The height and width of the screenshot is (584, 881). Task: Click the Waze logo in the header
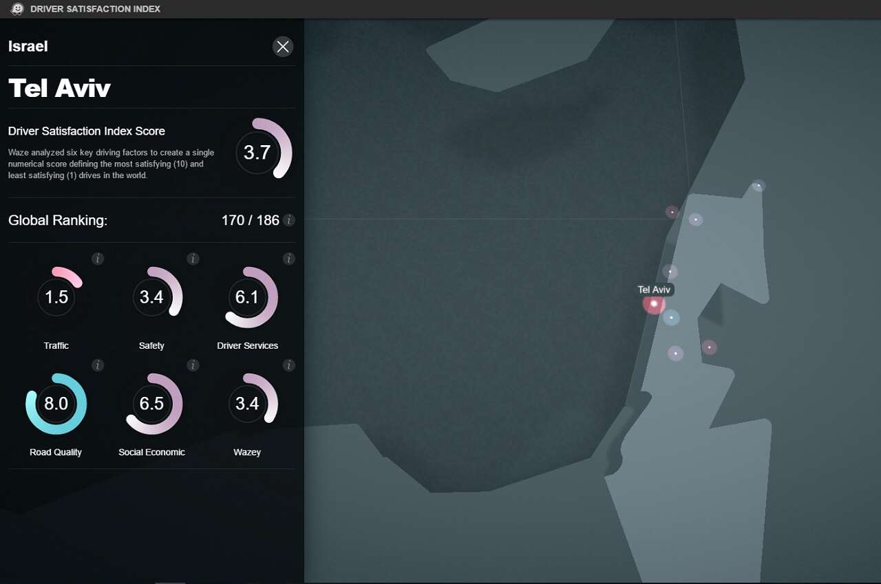(x=17, y=9)
